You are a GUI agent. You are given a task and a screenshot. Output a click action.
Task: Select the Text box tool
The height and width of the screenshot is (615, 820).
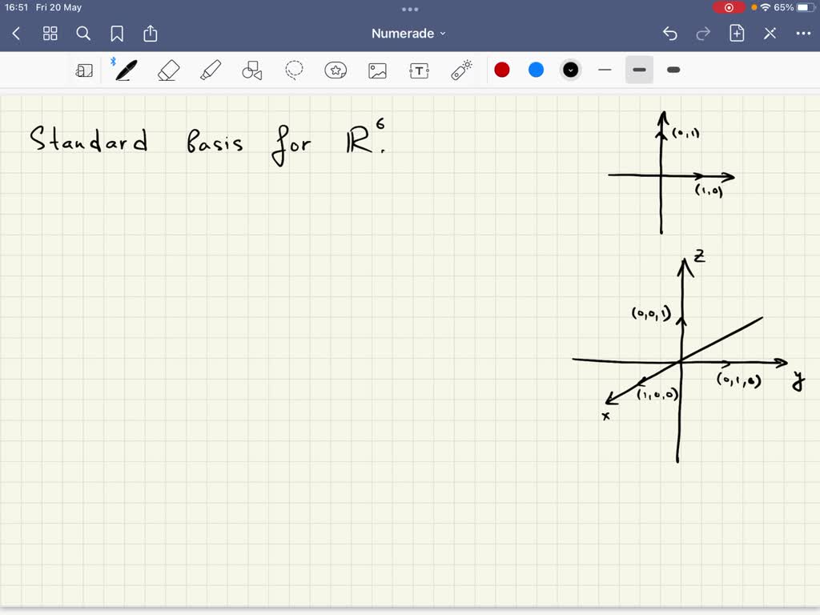point(419,70)
